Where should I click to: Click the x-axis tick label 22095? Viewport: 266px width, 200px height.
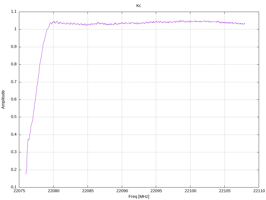[x=156, y=191]
